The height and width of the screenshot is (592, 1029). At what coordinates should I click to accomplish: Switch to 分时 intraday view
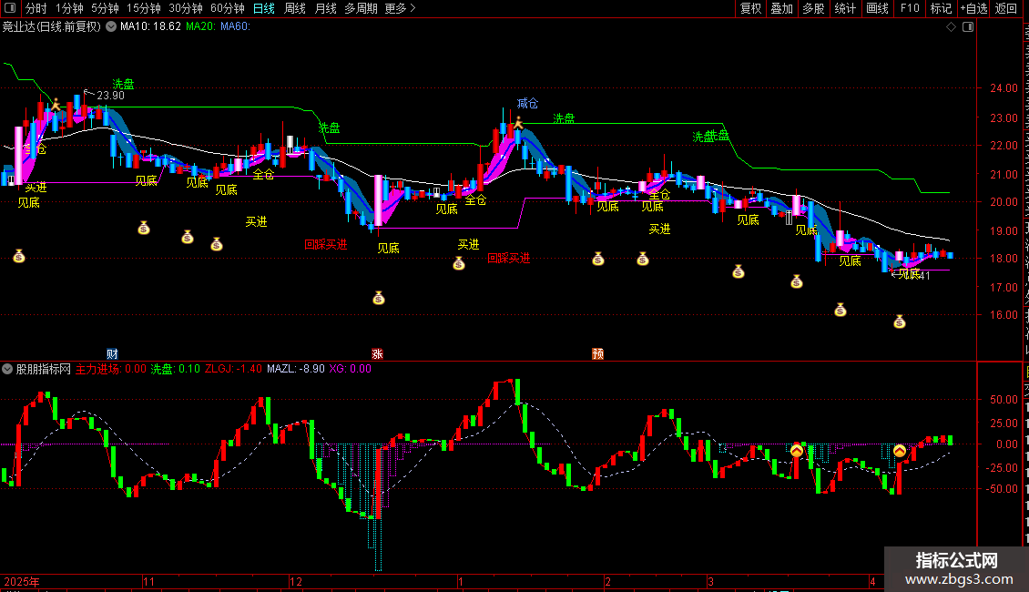36,8
